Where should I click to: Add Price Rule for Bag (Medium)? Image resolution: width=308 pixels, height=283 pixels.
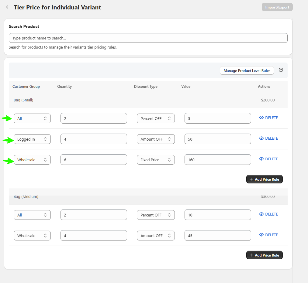[264, 255]
